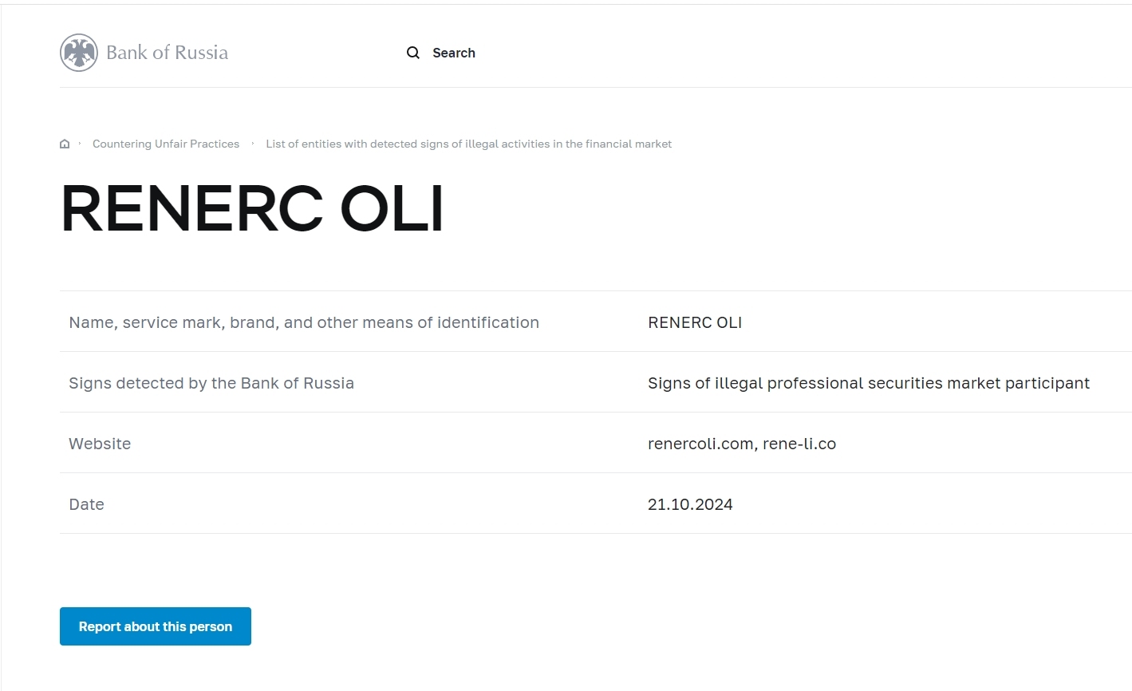Screen dimensions: 1132x691
Task: Open the List of entities breadcrumb link
Action: tap(468, 144)
